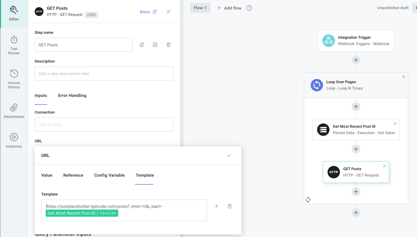Open the Test Runner sidebar panel

[14, 45]
